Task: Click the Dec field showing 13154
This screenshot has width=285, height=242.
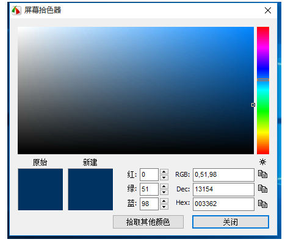Action: click(223, 189)
